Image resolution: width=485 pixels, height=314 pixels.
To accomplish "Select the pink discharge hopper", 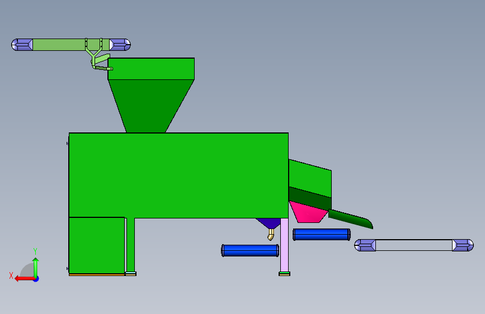I will point(308,213).
